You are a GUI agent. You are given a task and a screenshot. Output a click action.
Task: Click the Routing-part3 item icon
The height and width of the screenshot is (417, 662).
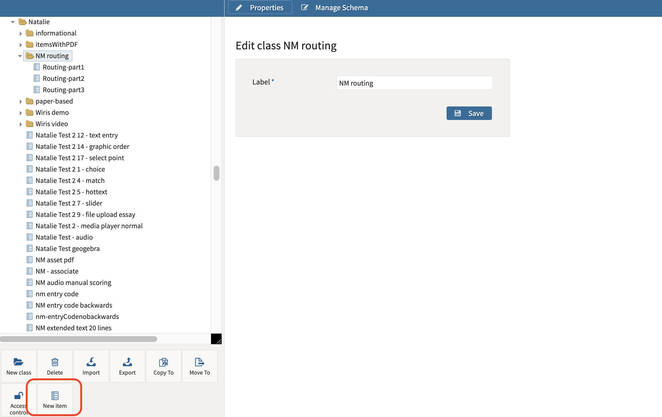pos(37,90)
